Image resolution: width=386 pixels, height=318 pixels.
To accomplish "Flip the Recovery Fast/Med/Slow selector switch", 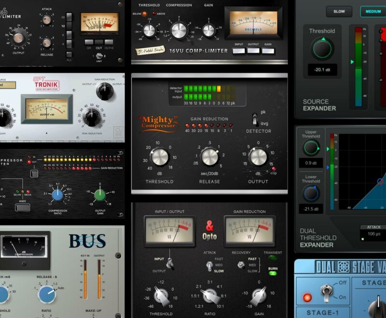I will click(241, 265).
